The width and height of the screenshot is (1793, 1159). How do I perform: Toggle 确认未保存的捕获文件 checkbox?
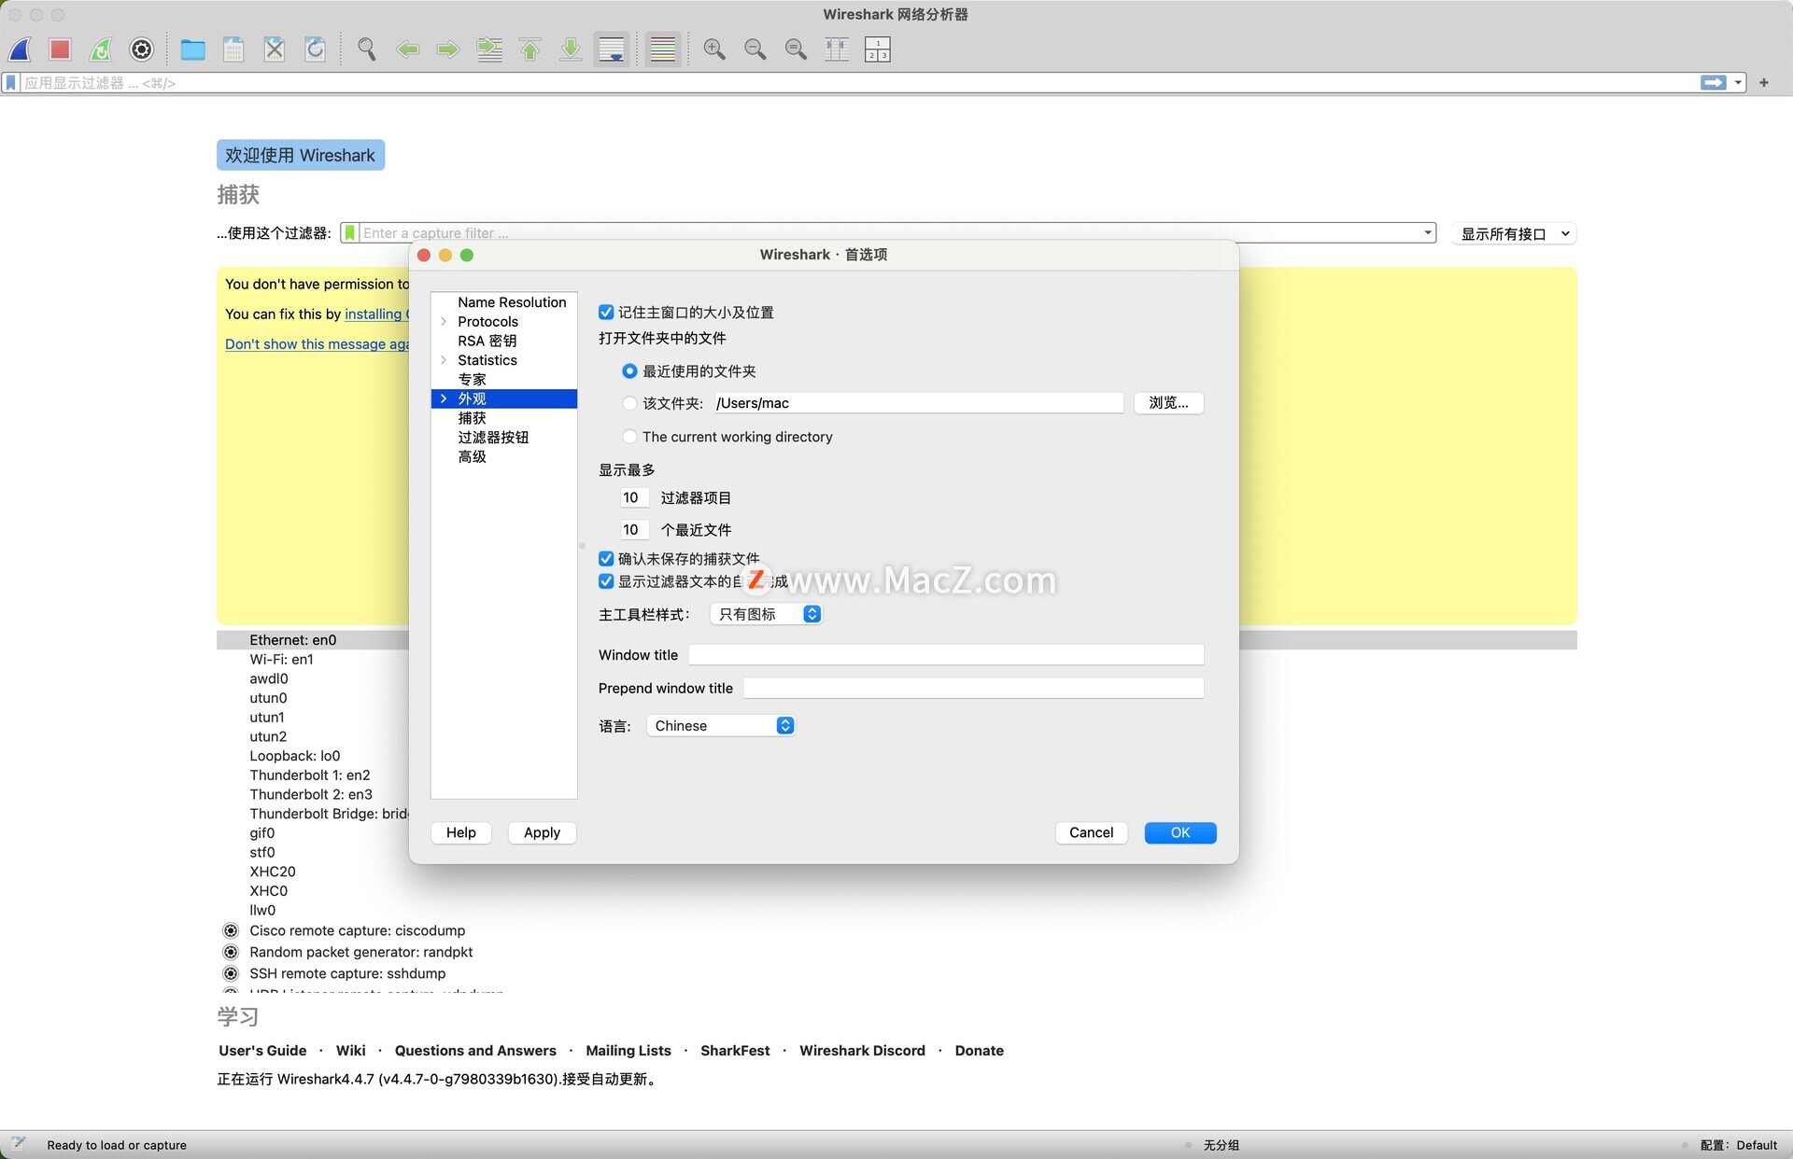606,559
